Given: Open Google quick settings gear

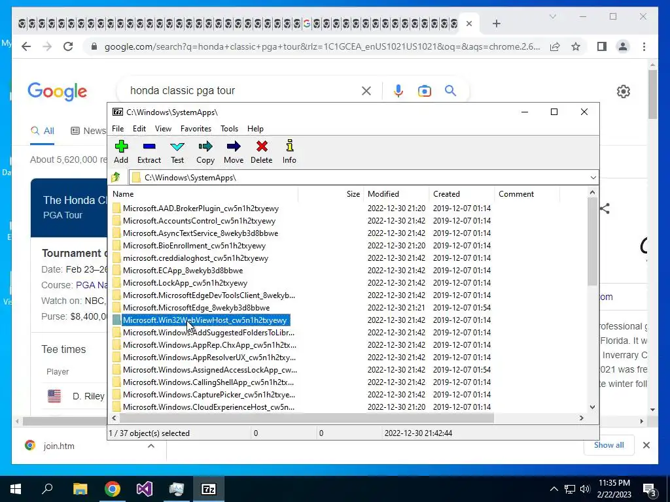Looking at the screenshot, I should pos(624,91).
